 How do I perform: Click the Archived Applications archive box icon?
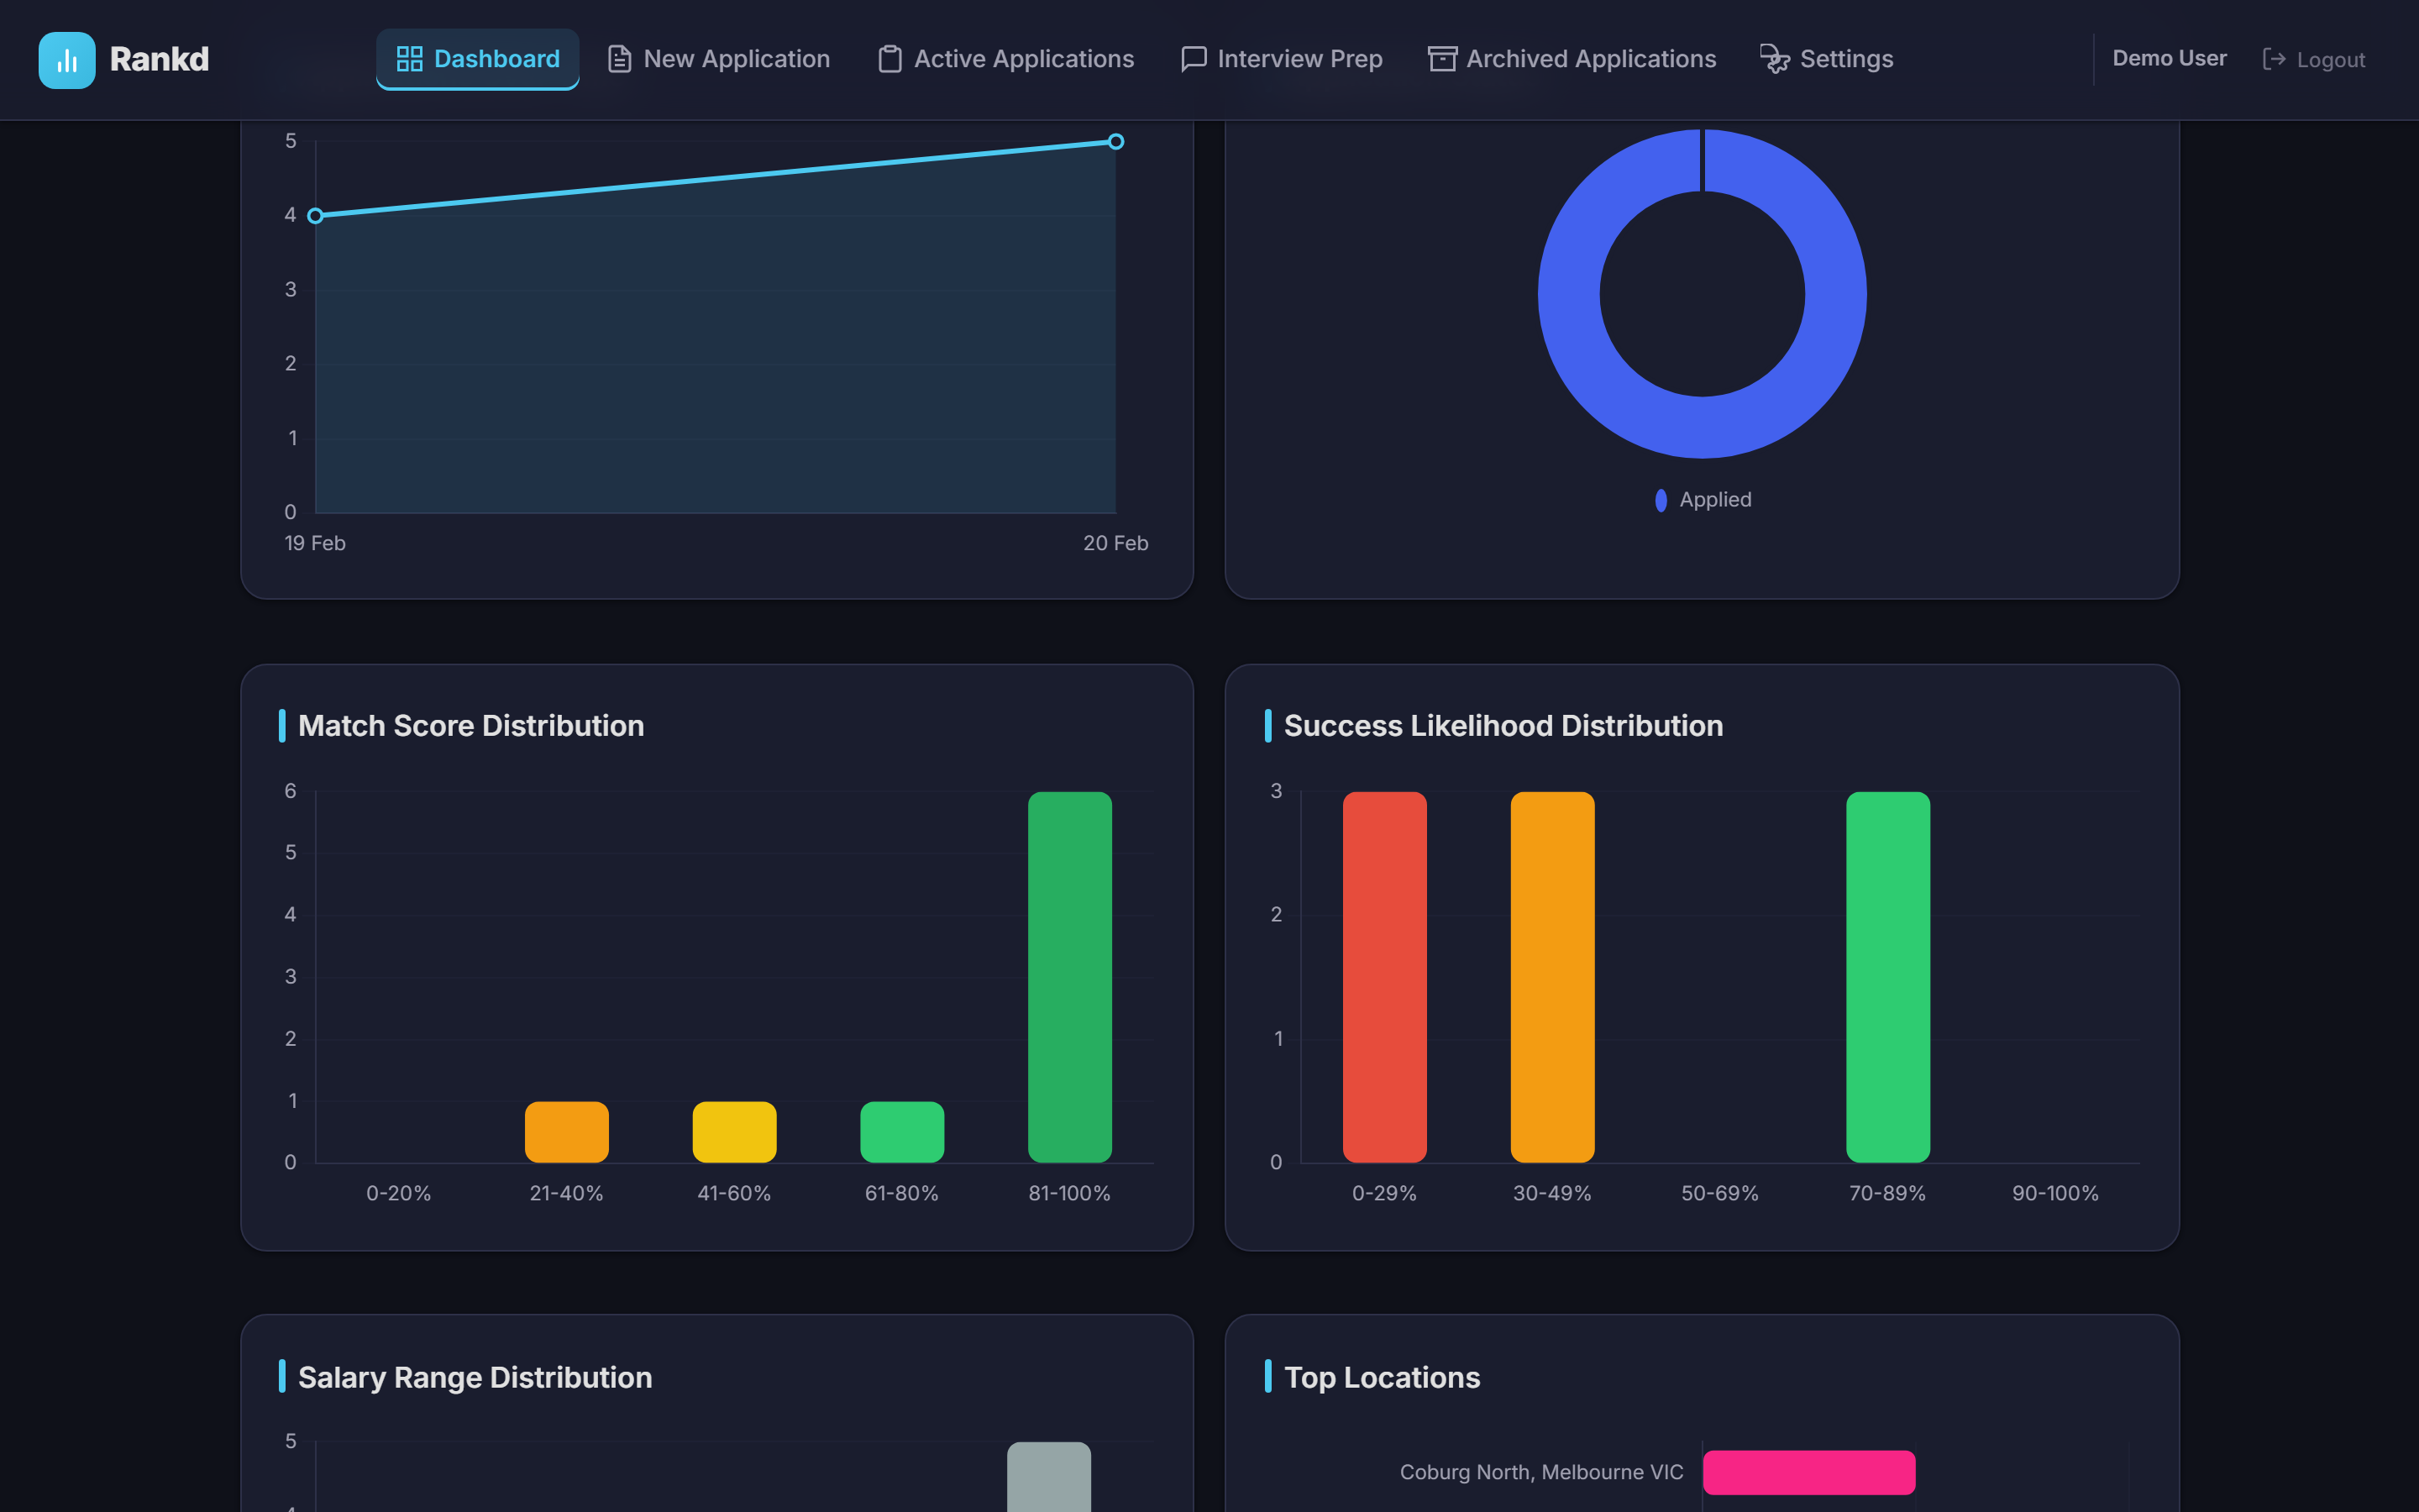(1441, 59)
